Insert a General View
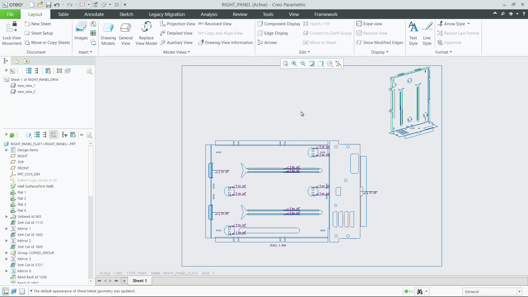Image resolution: width=528 pixels, height=297 pixels. point(126,34)
